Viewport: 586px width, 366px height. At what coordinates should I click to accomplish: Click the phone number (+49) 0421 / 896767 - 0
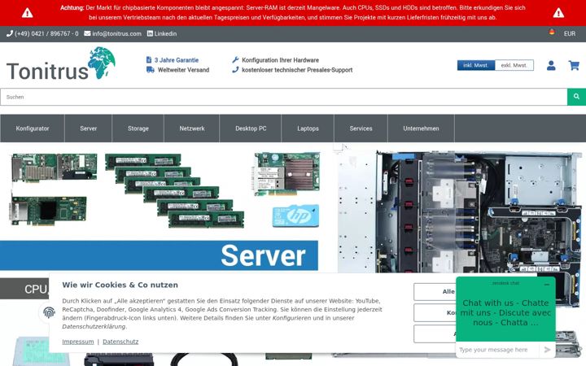click(42, 33)
